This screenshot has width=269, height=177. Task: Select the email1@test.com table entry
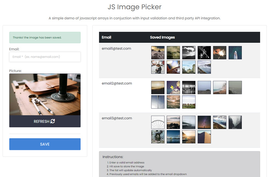(117, 48)
